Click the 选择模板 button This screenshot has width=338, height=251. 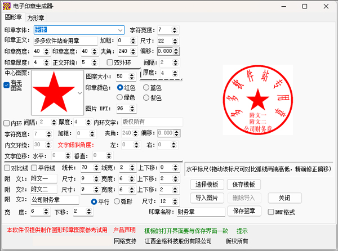point(207,185)
